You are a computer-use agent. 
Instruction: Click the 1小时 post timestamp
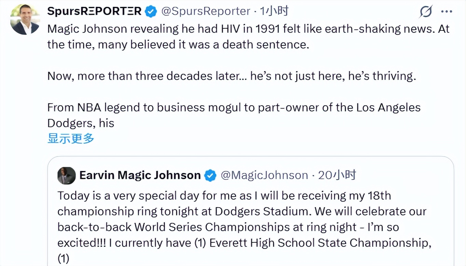pos(274,11)
